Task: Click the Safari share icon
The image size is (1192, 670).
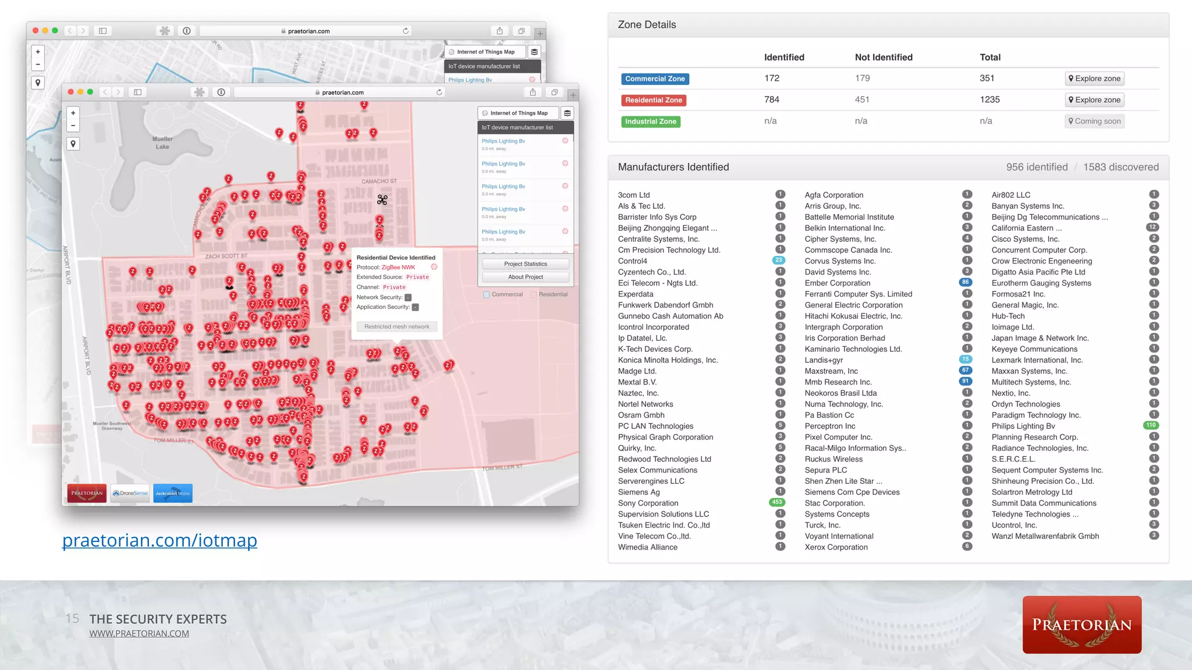Action: (533, 92)
